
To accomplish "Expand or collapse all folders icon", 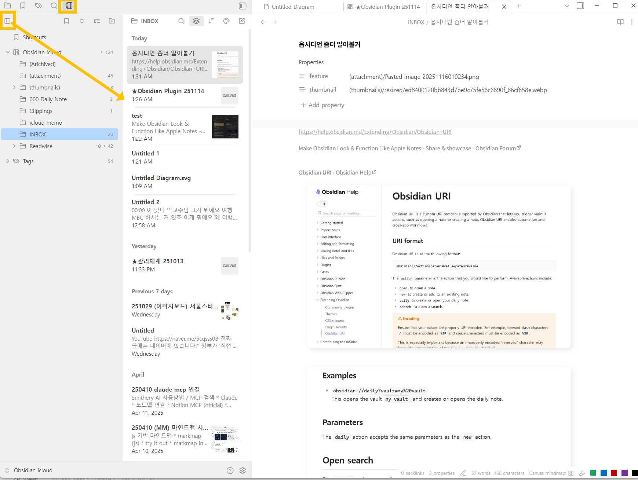I will tap(82, 21).
